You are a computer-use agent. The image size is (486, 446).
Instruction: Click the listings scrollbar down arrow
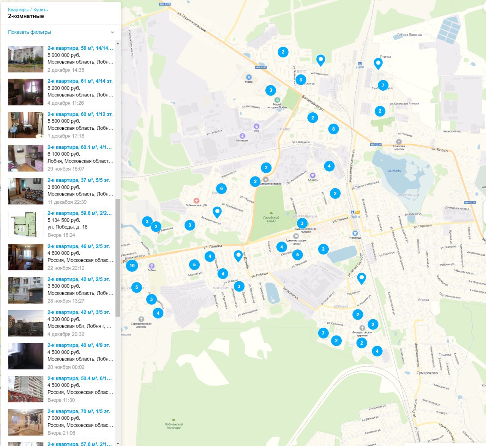pyautogui.click(x=118, y=443)
